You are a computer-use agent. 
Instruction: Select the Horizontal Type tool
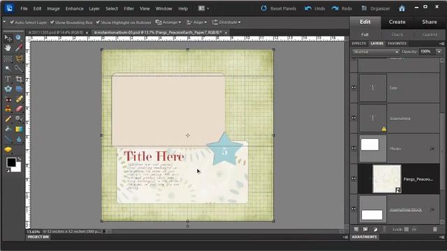(8, 79)
